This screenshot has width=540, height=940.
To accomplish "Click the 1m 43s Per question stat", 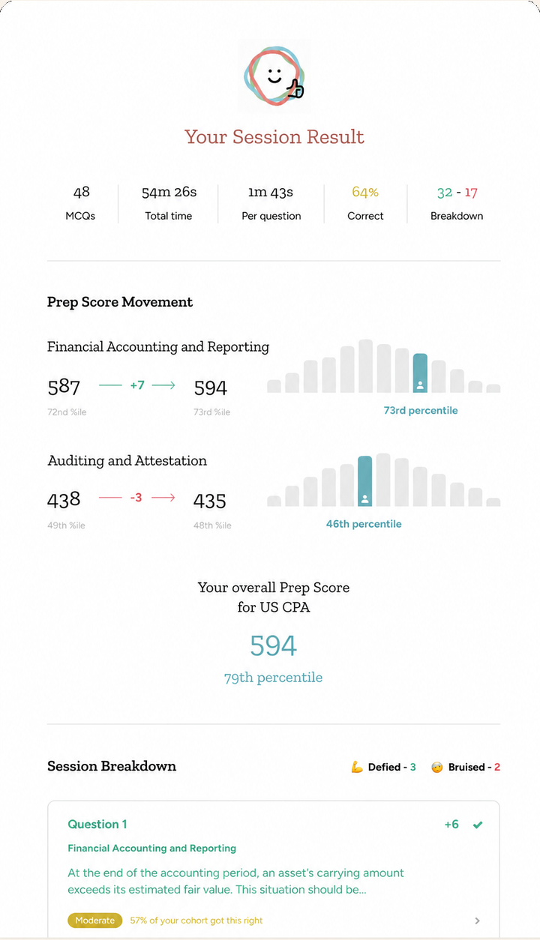I will click(271, 203).
